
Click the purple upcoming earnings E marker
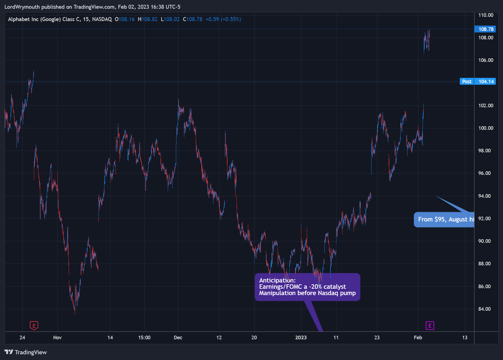pyautogui.click(x=430, y=325)
